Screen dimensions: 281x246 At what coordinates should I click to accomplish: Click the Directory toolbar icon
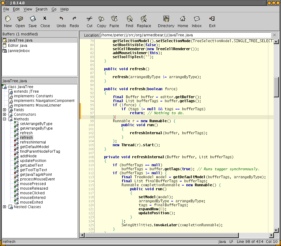point(166,19)
